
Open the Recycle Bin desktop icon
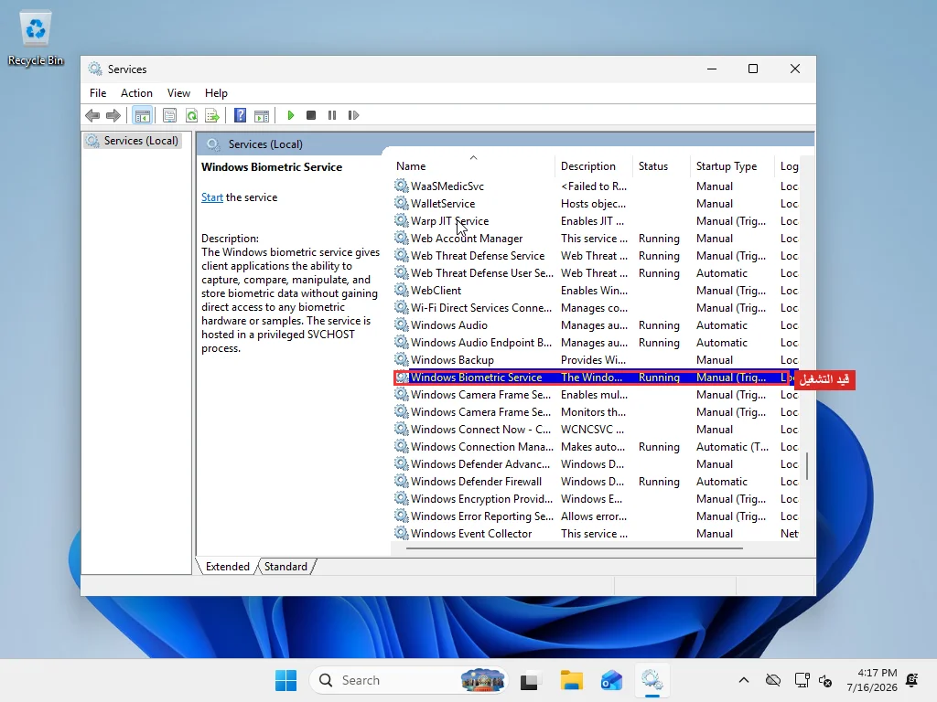36,38
